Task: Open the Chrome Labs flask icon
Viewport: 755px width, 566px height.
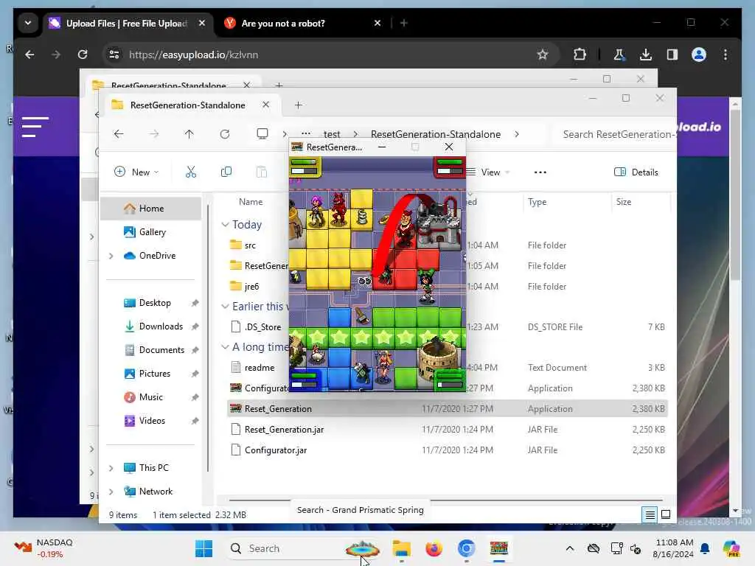Action: coord(619,55)
